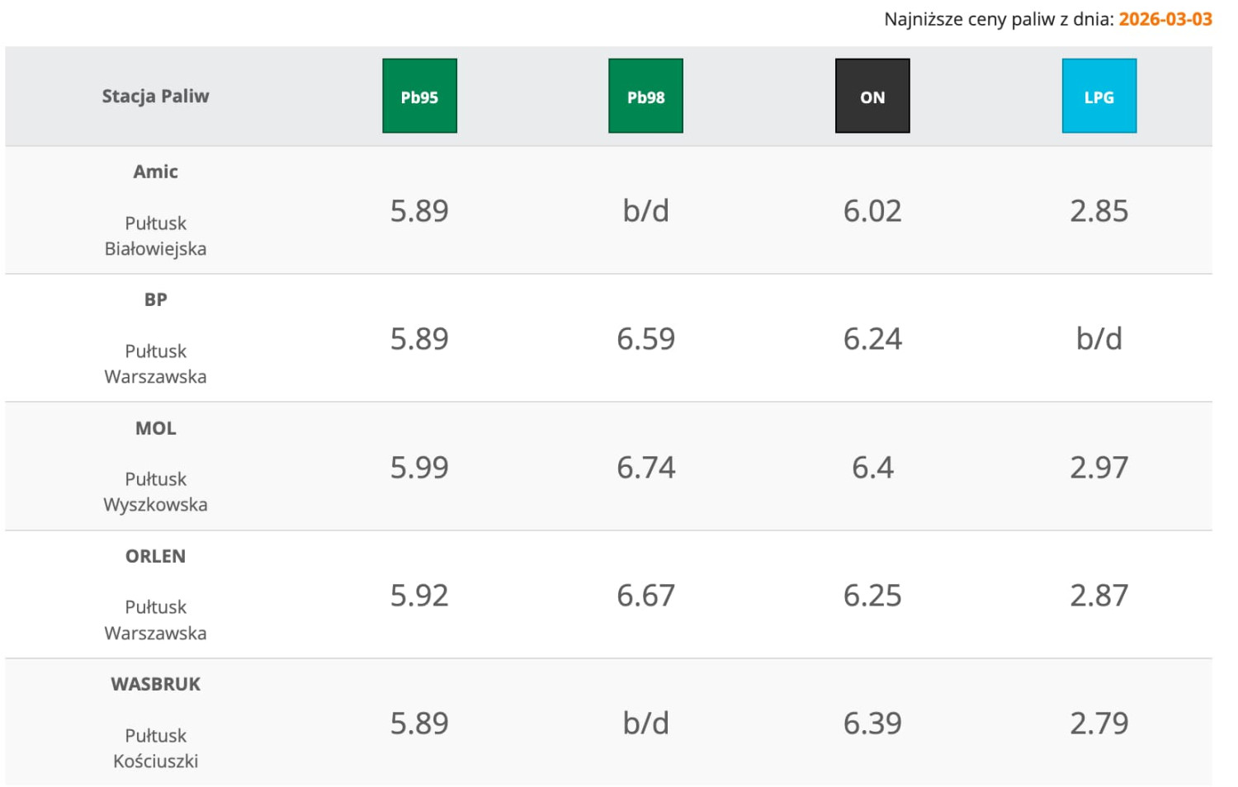Click the date 2026-03-03
Screen dimensions: 1238x787
(1165, 19)
